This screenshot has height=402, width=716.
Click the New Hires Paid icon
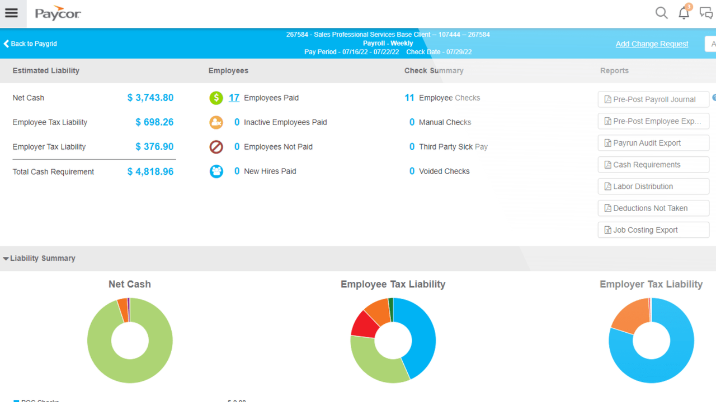point(216,171)
